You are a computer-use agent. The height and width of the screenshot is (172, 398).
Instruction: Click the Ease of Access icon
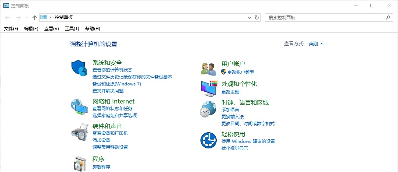tap(208, 140)
